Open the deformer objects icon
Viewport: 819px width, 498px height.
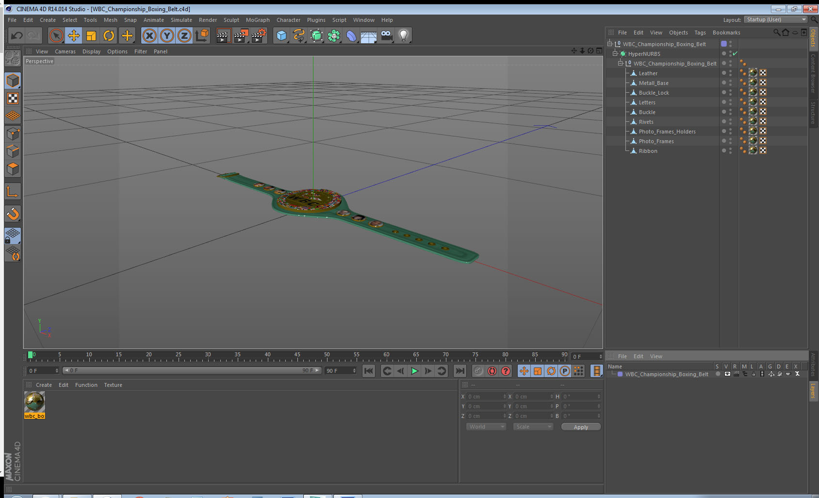tap(351, 35)
